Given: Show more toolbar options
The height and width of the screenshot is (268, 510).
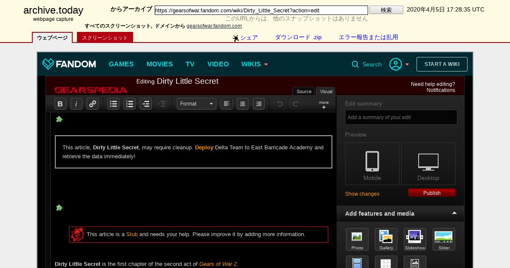Looking at the screenshot, I should [324, 105].
